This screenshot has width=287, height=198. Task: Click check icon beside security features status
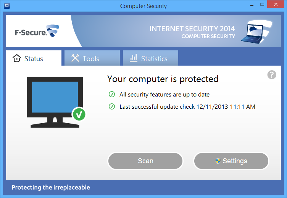(x=112, y=94)
